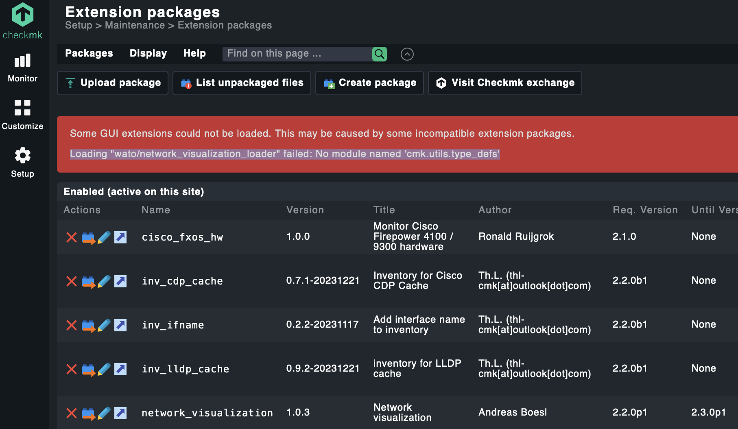Click the Upload package button
738x429 pixels.
click(x=112, y=83)
